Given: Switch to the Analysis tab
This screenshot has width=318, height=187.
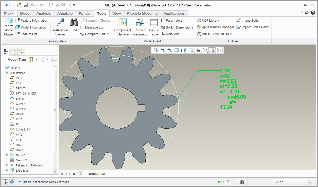Looking at the screenshot, I should pos(44,13).
